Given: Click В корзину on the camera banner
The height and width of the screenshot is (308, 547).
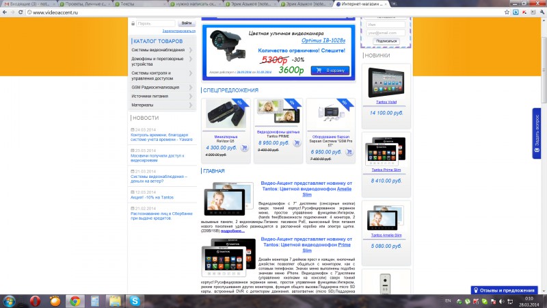Looking at the screenshot, I should click(x=330, y=70).
